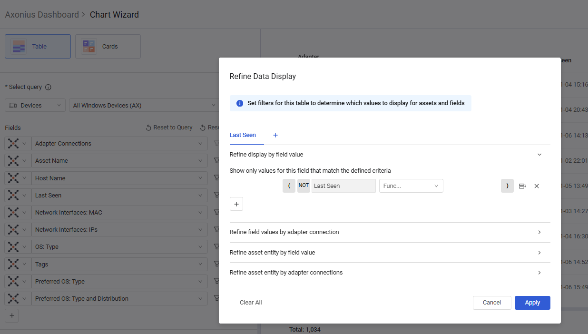
Task: Click the duplicate row icon in filter
Action: (x=522, y=186)
